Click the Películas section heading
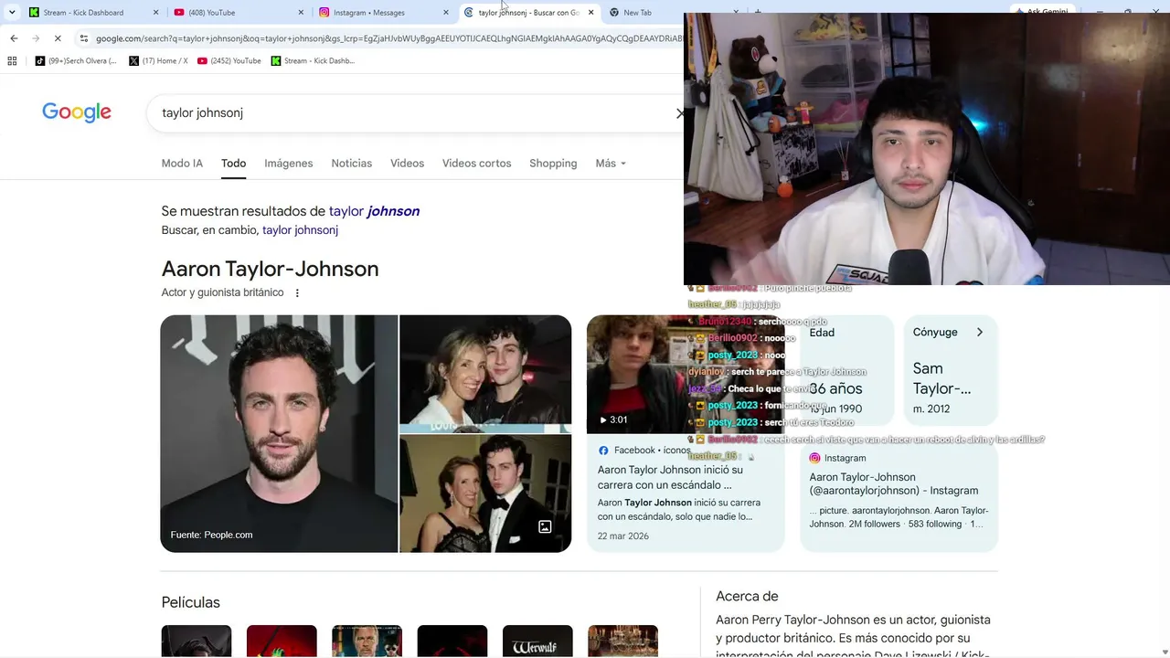The width and height of the screenshot is (1170, 658). pyautogui.click(x=191, y=602)
